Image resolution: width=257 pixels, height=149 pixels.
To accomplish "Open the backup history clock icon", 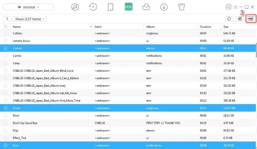I will coord(93,7).
